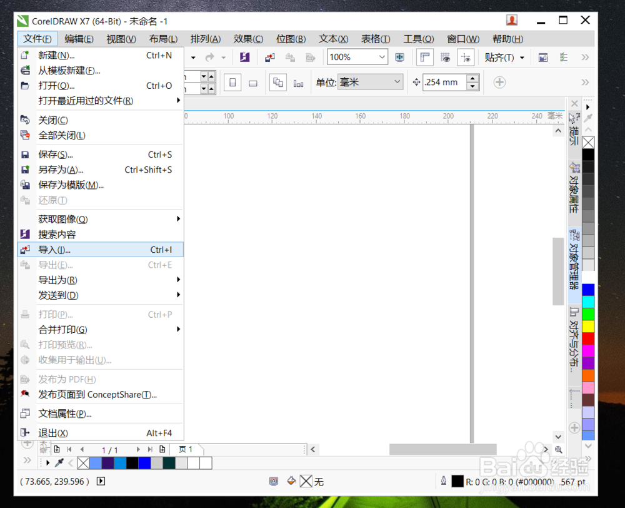Open the zoom level 100% dropdown
The image size is (625, 508).
[x=357, y=57]
